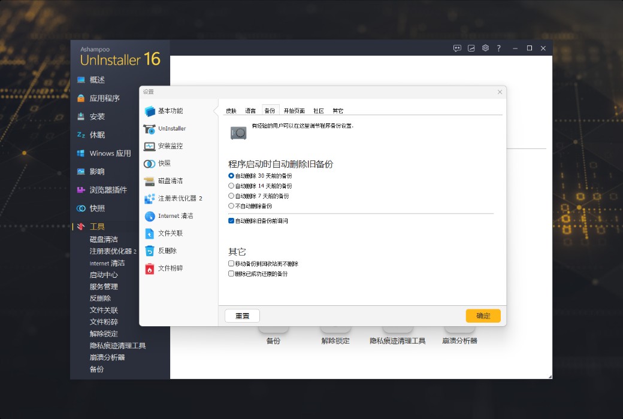Select 安装监控 monitor icon in settings

click(150, 146)
